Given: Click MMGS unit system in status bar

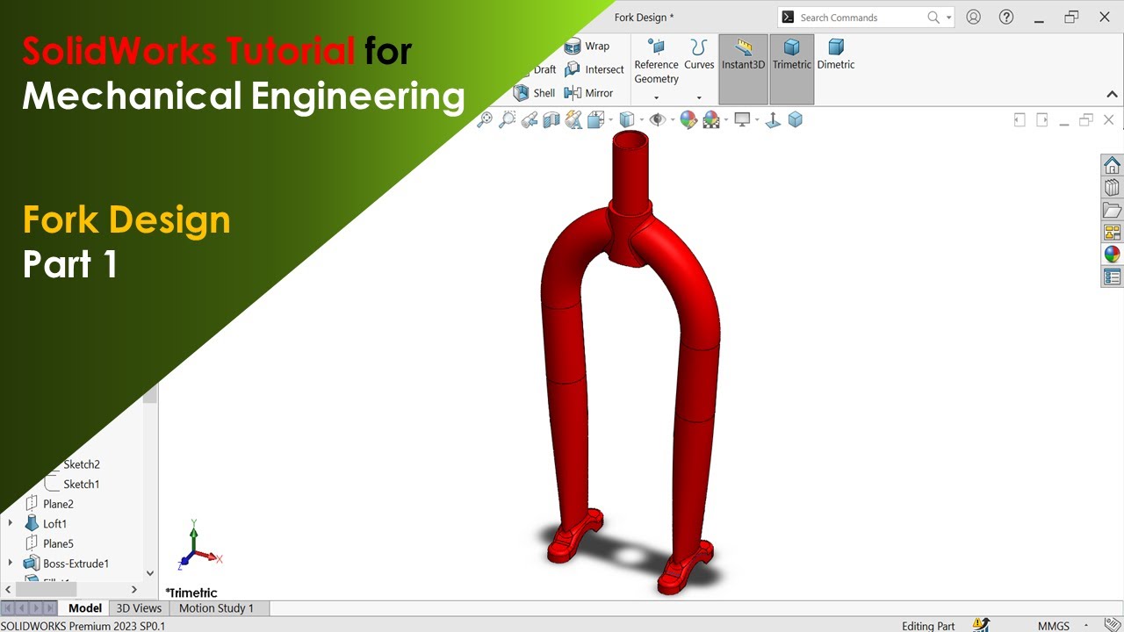Looking at the screenshot, I should click(1054, 626).
